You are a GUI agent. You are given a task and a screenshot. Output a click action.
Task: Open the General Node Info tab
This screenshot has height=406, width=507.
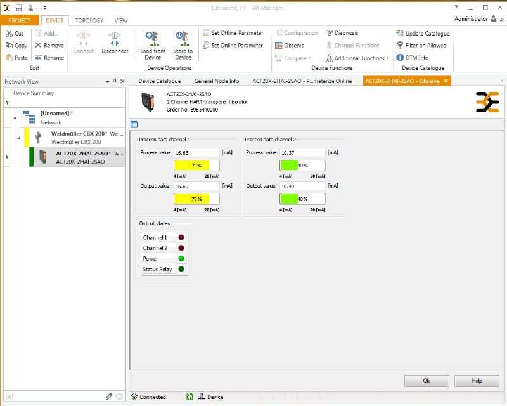tap(216, 81)
